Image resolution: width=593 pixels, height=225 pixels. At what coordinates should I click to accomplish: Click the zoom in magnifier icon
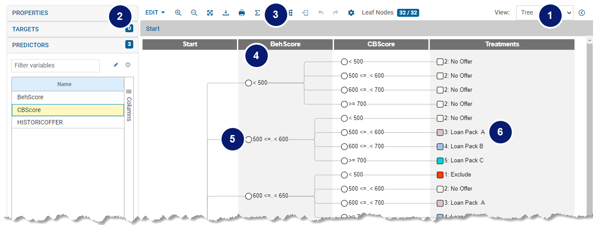tap(178, 13)
